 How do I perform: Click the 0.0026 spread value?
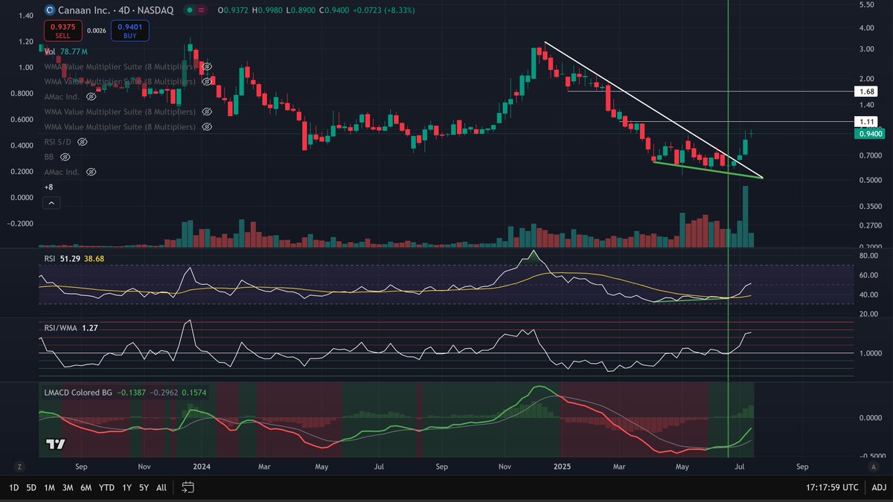tap(96, 30)
